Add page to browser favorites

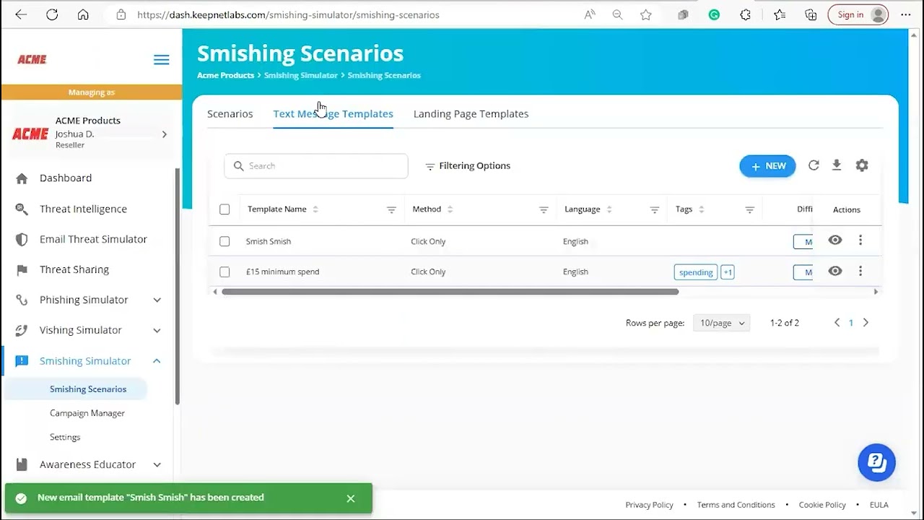[646, 14]
